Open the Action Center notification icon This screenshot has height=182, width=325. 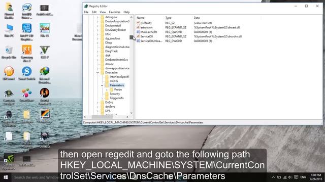pyautogui.click(x=296, y=177)
